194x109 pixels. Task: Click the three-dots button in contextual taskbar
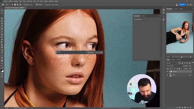click(x=97, y=52)
